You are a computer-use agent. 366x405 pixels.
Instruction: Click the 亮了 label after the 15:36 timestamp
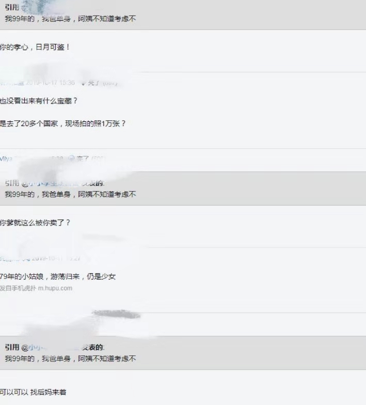point(94,83)
